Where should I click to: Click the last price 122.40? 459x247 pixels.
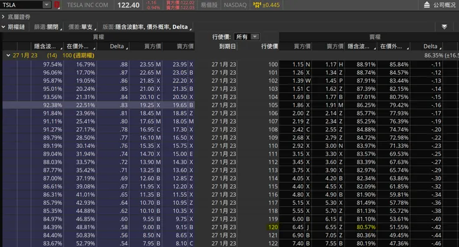click(128, 5)
